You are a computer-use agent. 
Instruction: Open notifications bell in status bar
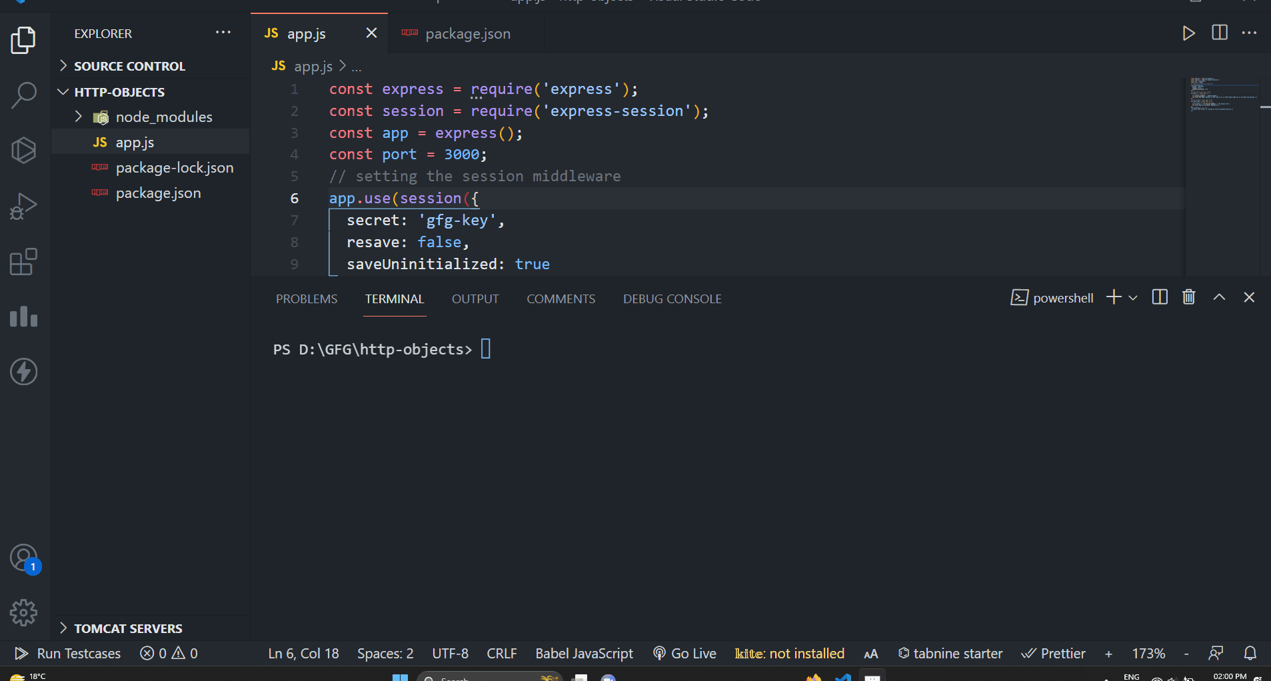point(1250,654)
